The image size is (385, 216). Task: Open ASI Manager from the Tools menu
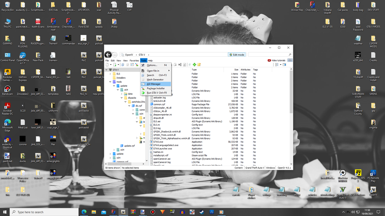154,84
